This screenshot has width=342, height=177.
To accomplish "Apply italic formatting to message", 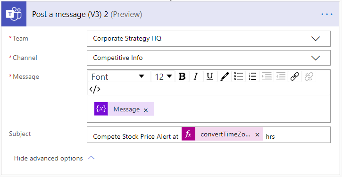I will [x=196, y=76].
